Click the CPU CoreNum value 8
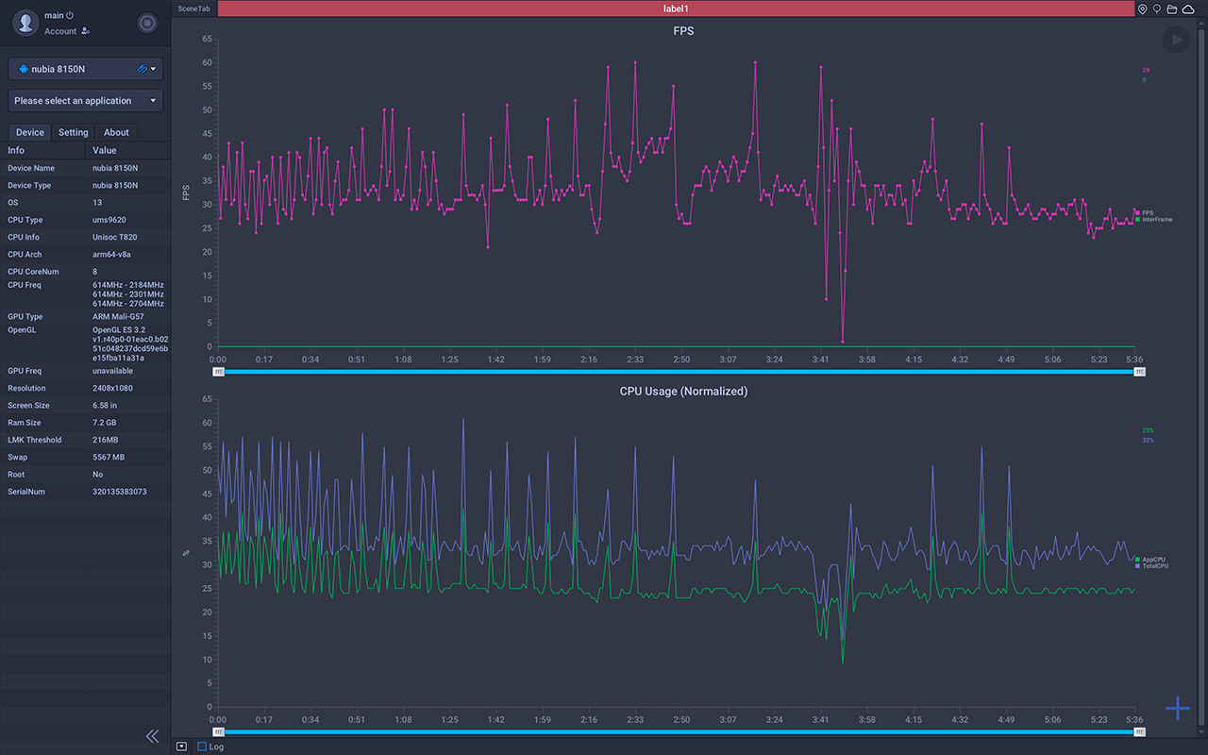This screenshot has width=1208, height=755. pyautogui.click(x=94, y=272)
